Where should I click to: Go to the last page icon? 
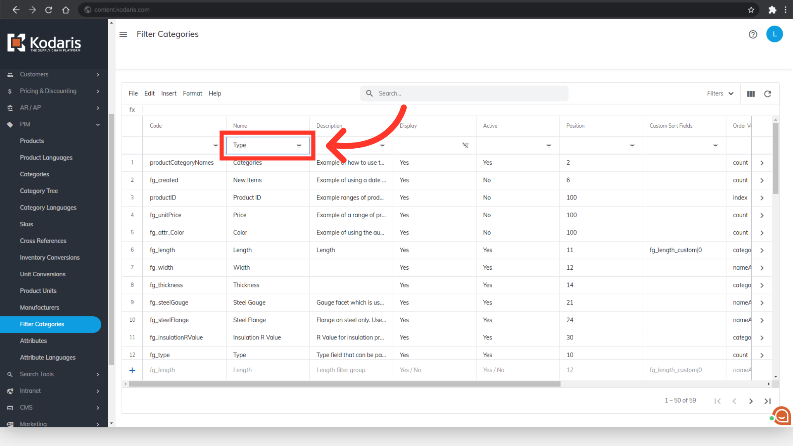(767, 401)
